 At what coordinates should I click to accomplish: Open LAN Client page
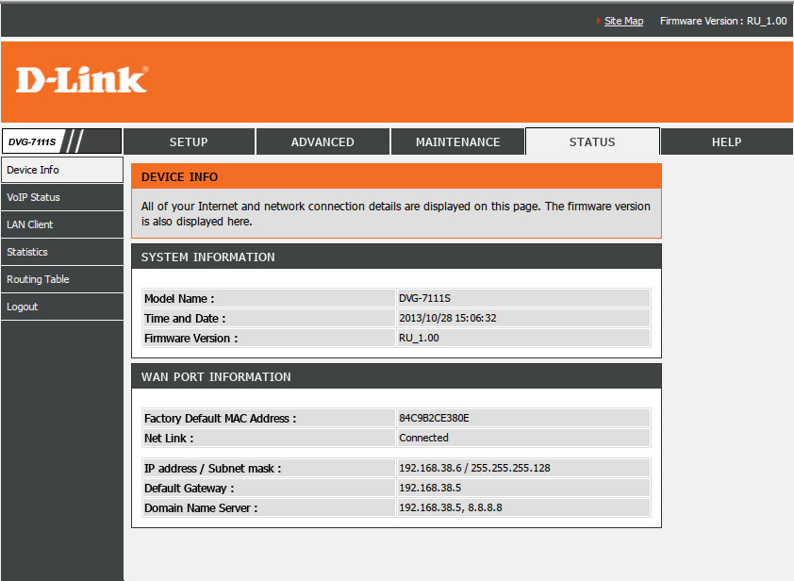62,224
